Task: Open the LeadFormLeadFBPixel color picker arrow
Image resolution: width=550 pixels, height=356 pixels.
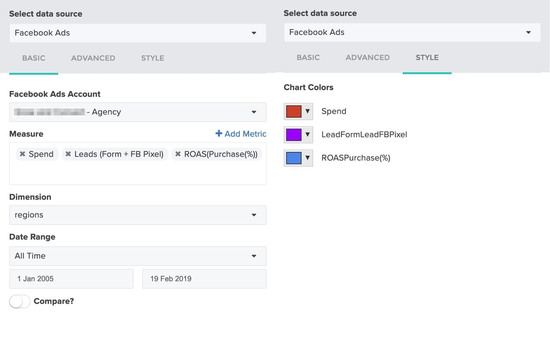Action: [x=307, y=134]
